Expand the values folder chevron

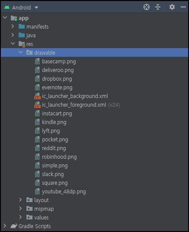tap(20, 217)
